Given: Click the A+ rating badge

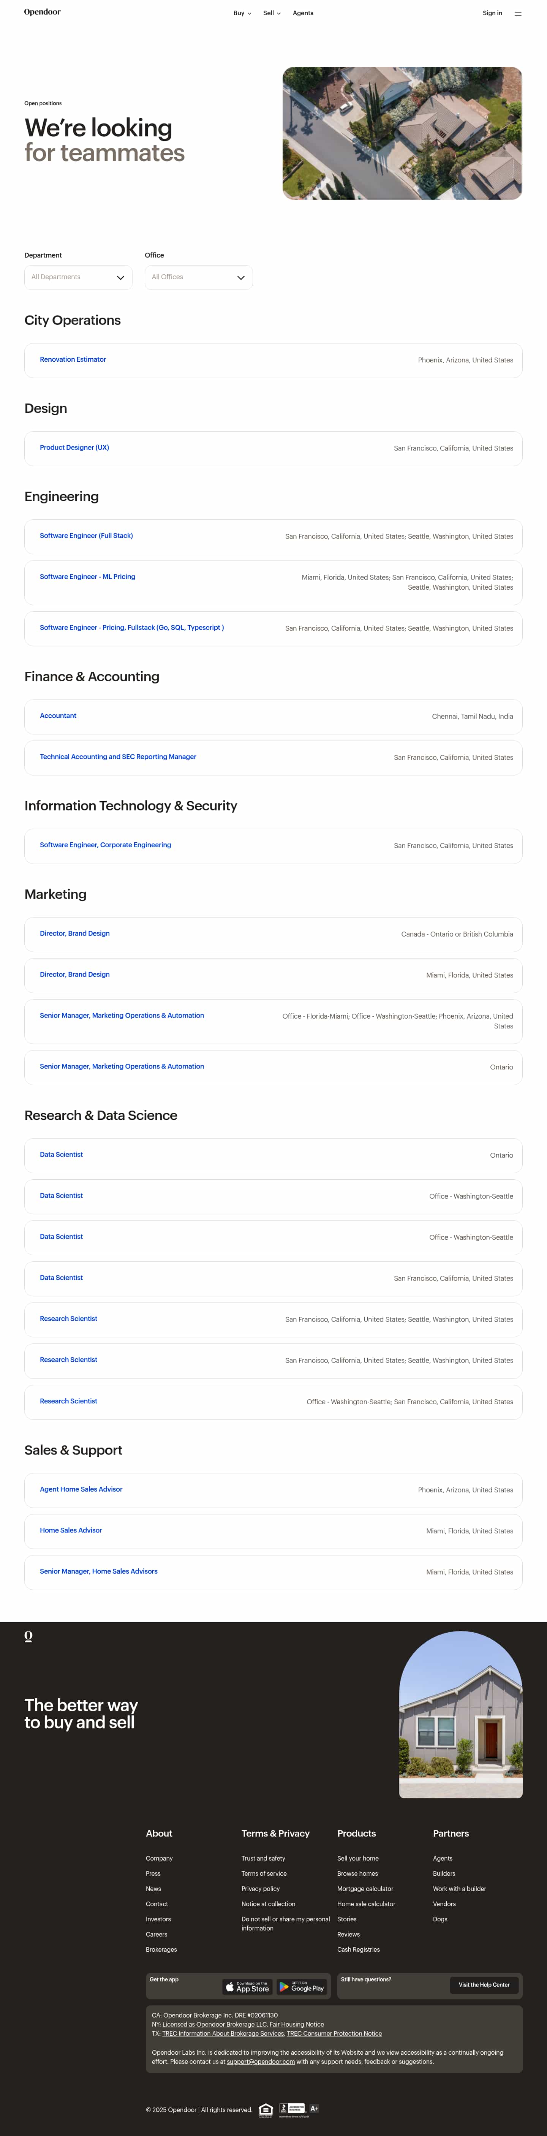Looking at the screenshot, I should click(314, 2109).
